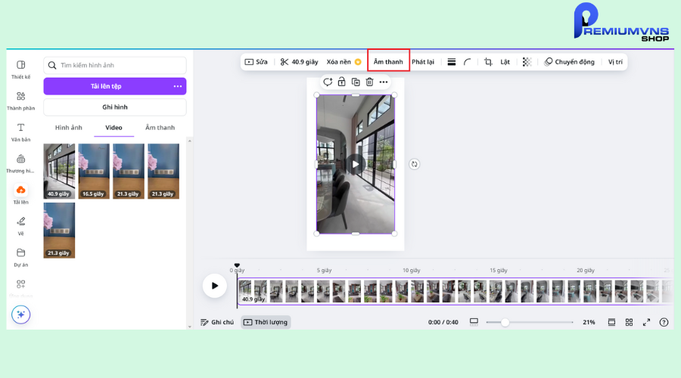Open the Thiết kế design panel

tap(20, 70)
